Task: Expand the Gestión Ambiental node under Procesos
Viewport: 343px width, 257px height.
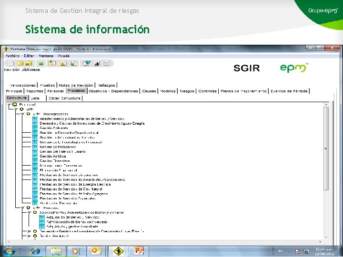Action: click(x=29, y=236)
